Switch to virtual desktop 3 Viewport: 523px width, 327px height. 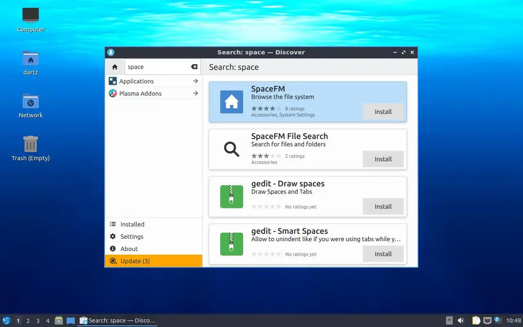[38, 321]
